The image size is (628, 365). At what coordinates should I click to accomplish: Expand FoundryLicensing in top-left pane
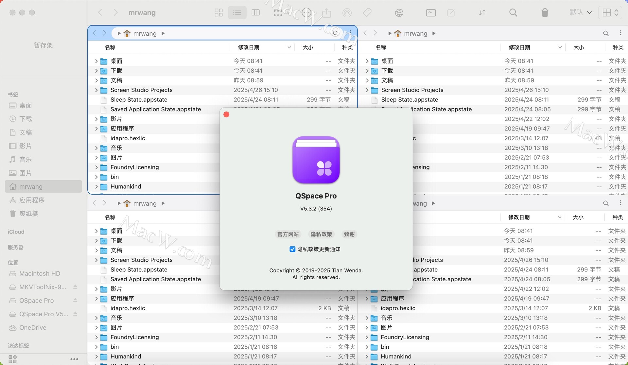point(96,167)
